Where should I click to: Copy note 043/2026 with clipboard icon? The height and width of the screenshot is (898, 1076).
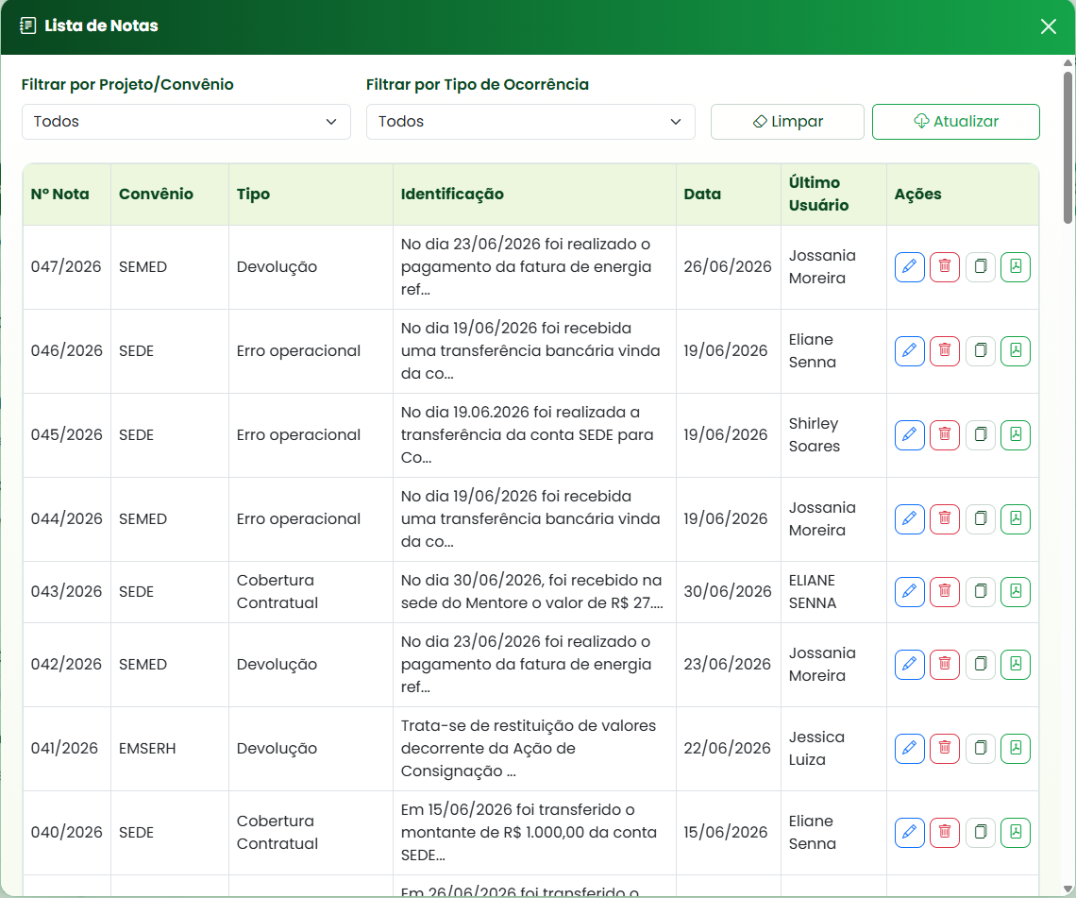coord(981,592)
